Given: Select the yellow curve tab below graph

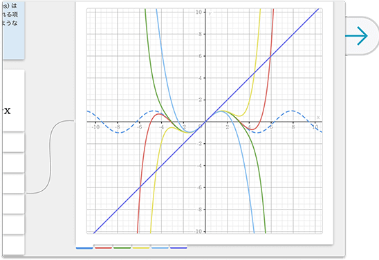Looking at the screenshot, I should [141, 247].
